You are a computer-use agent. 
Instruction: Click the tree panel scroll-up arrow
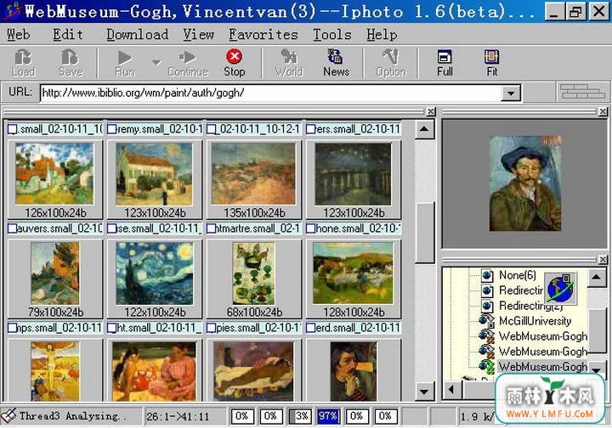pos(597,278)
